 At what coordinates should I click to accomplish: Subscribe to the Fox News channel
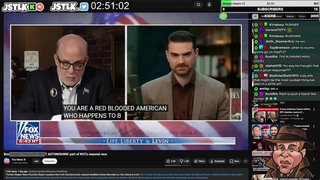pyautogui.click(x=49, y=161)
